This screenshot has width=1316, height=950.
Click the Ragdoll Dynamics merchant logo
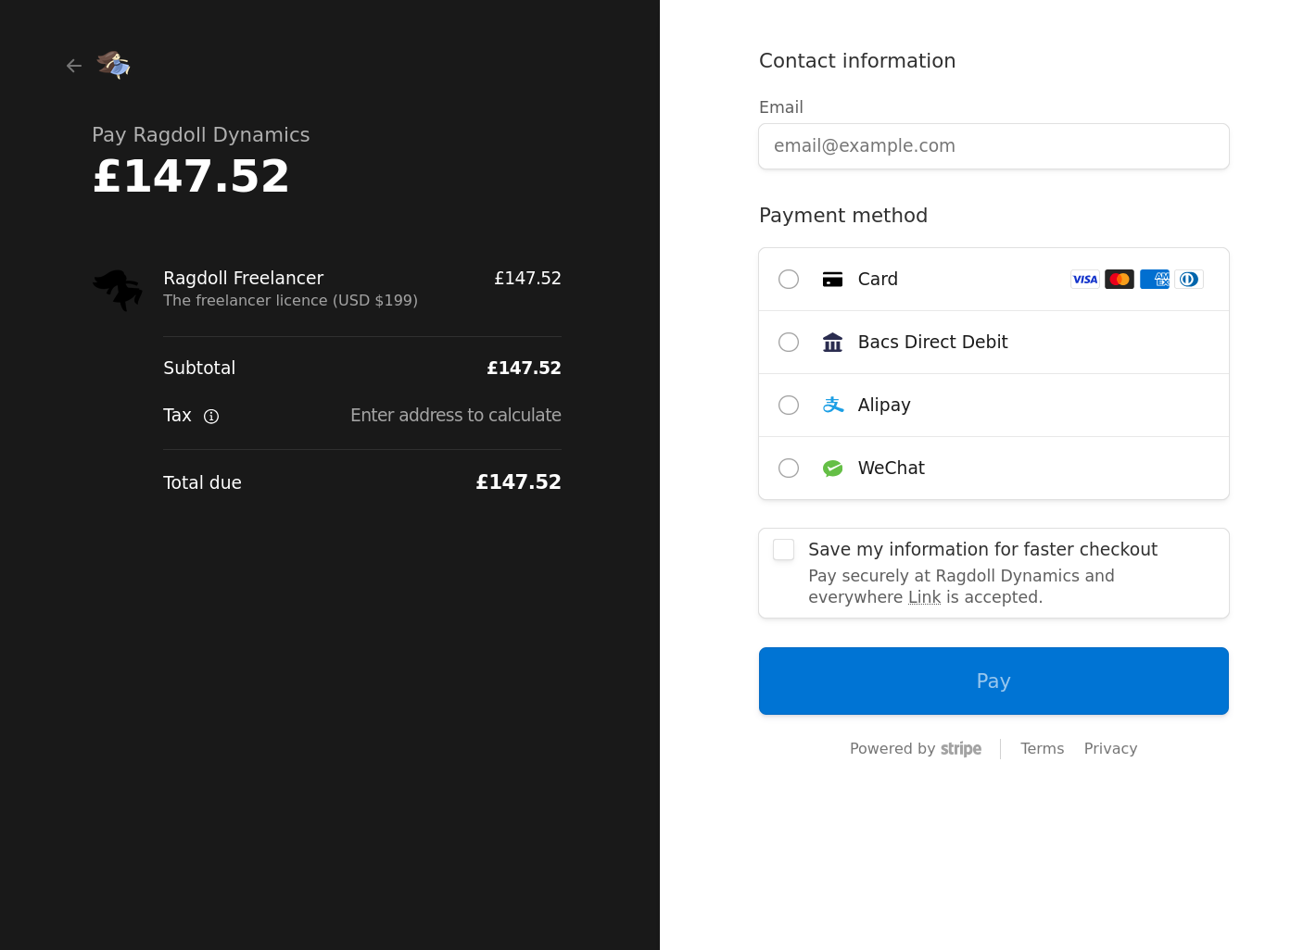click(x=114, y=65)
